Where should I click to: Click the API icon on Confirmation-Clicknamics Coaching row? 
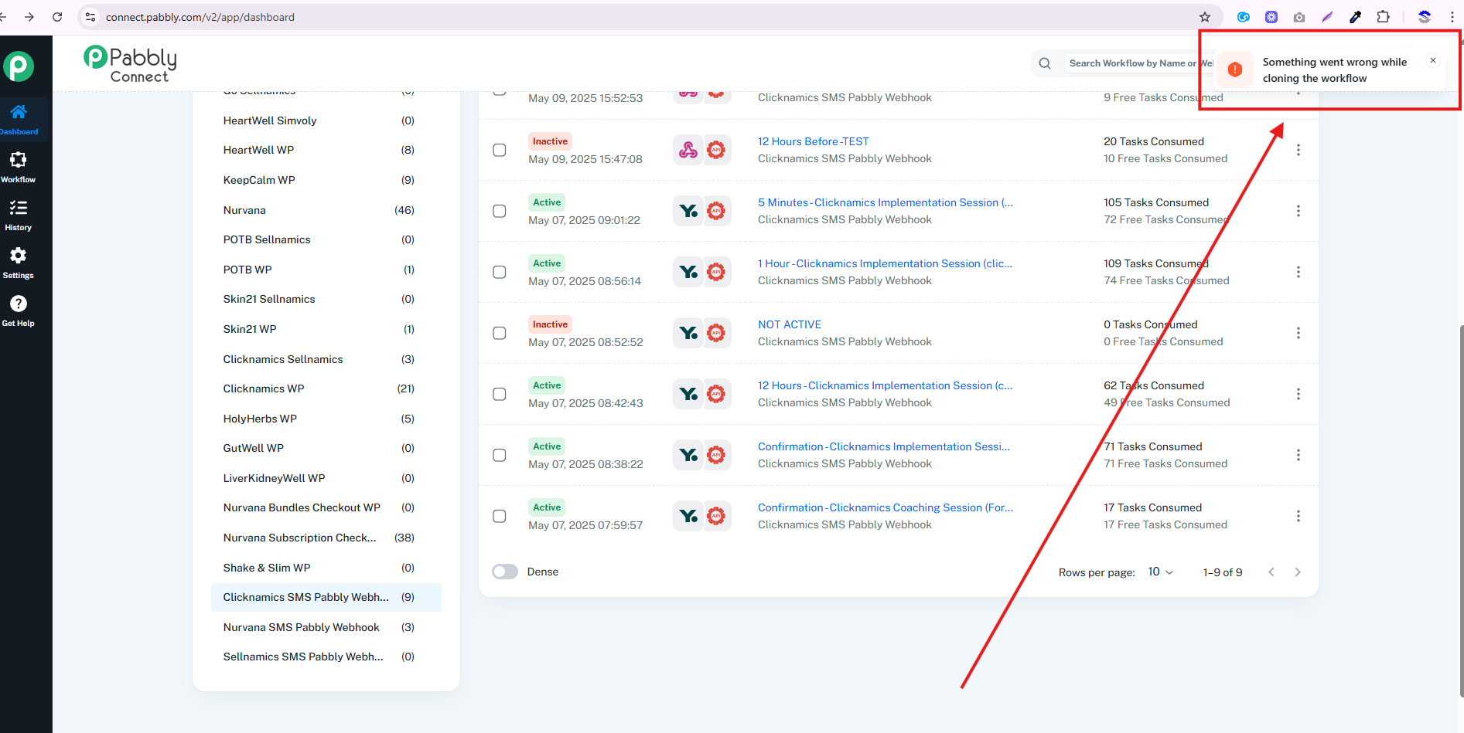coord(717,516)
